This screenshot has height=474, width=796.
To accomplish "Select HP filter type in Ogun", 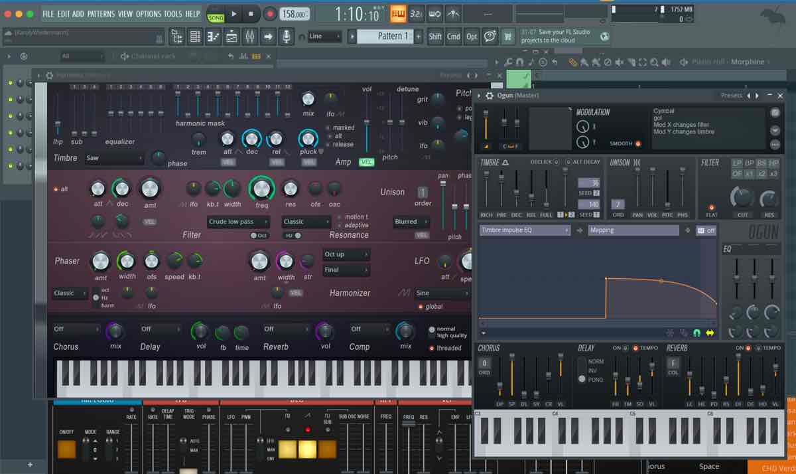I will pos(774,163).
